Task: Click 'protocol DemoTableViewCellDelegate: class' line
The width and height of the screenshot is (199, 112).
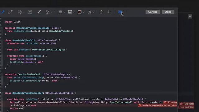Action: tap(33, 28)
